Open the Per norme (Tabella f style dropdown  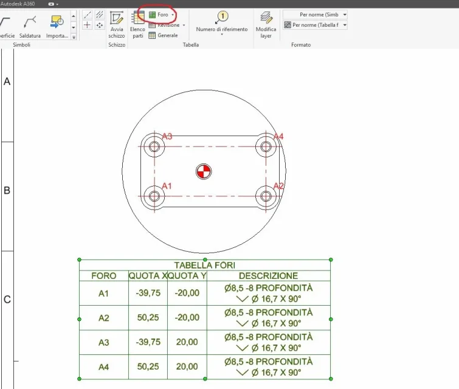coord(315,25)
